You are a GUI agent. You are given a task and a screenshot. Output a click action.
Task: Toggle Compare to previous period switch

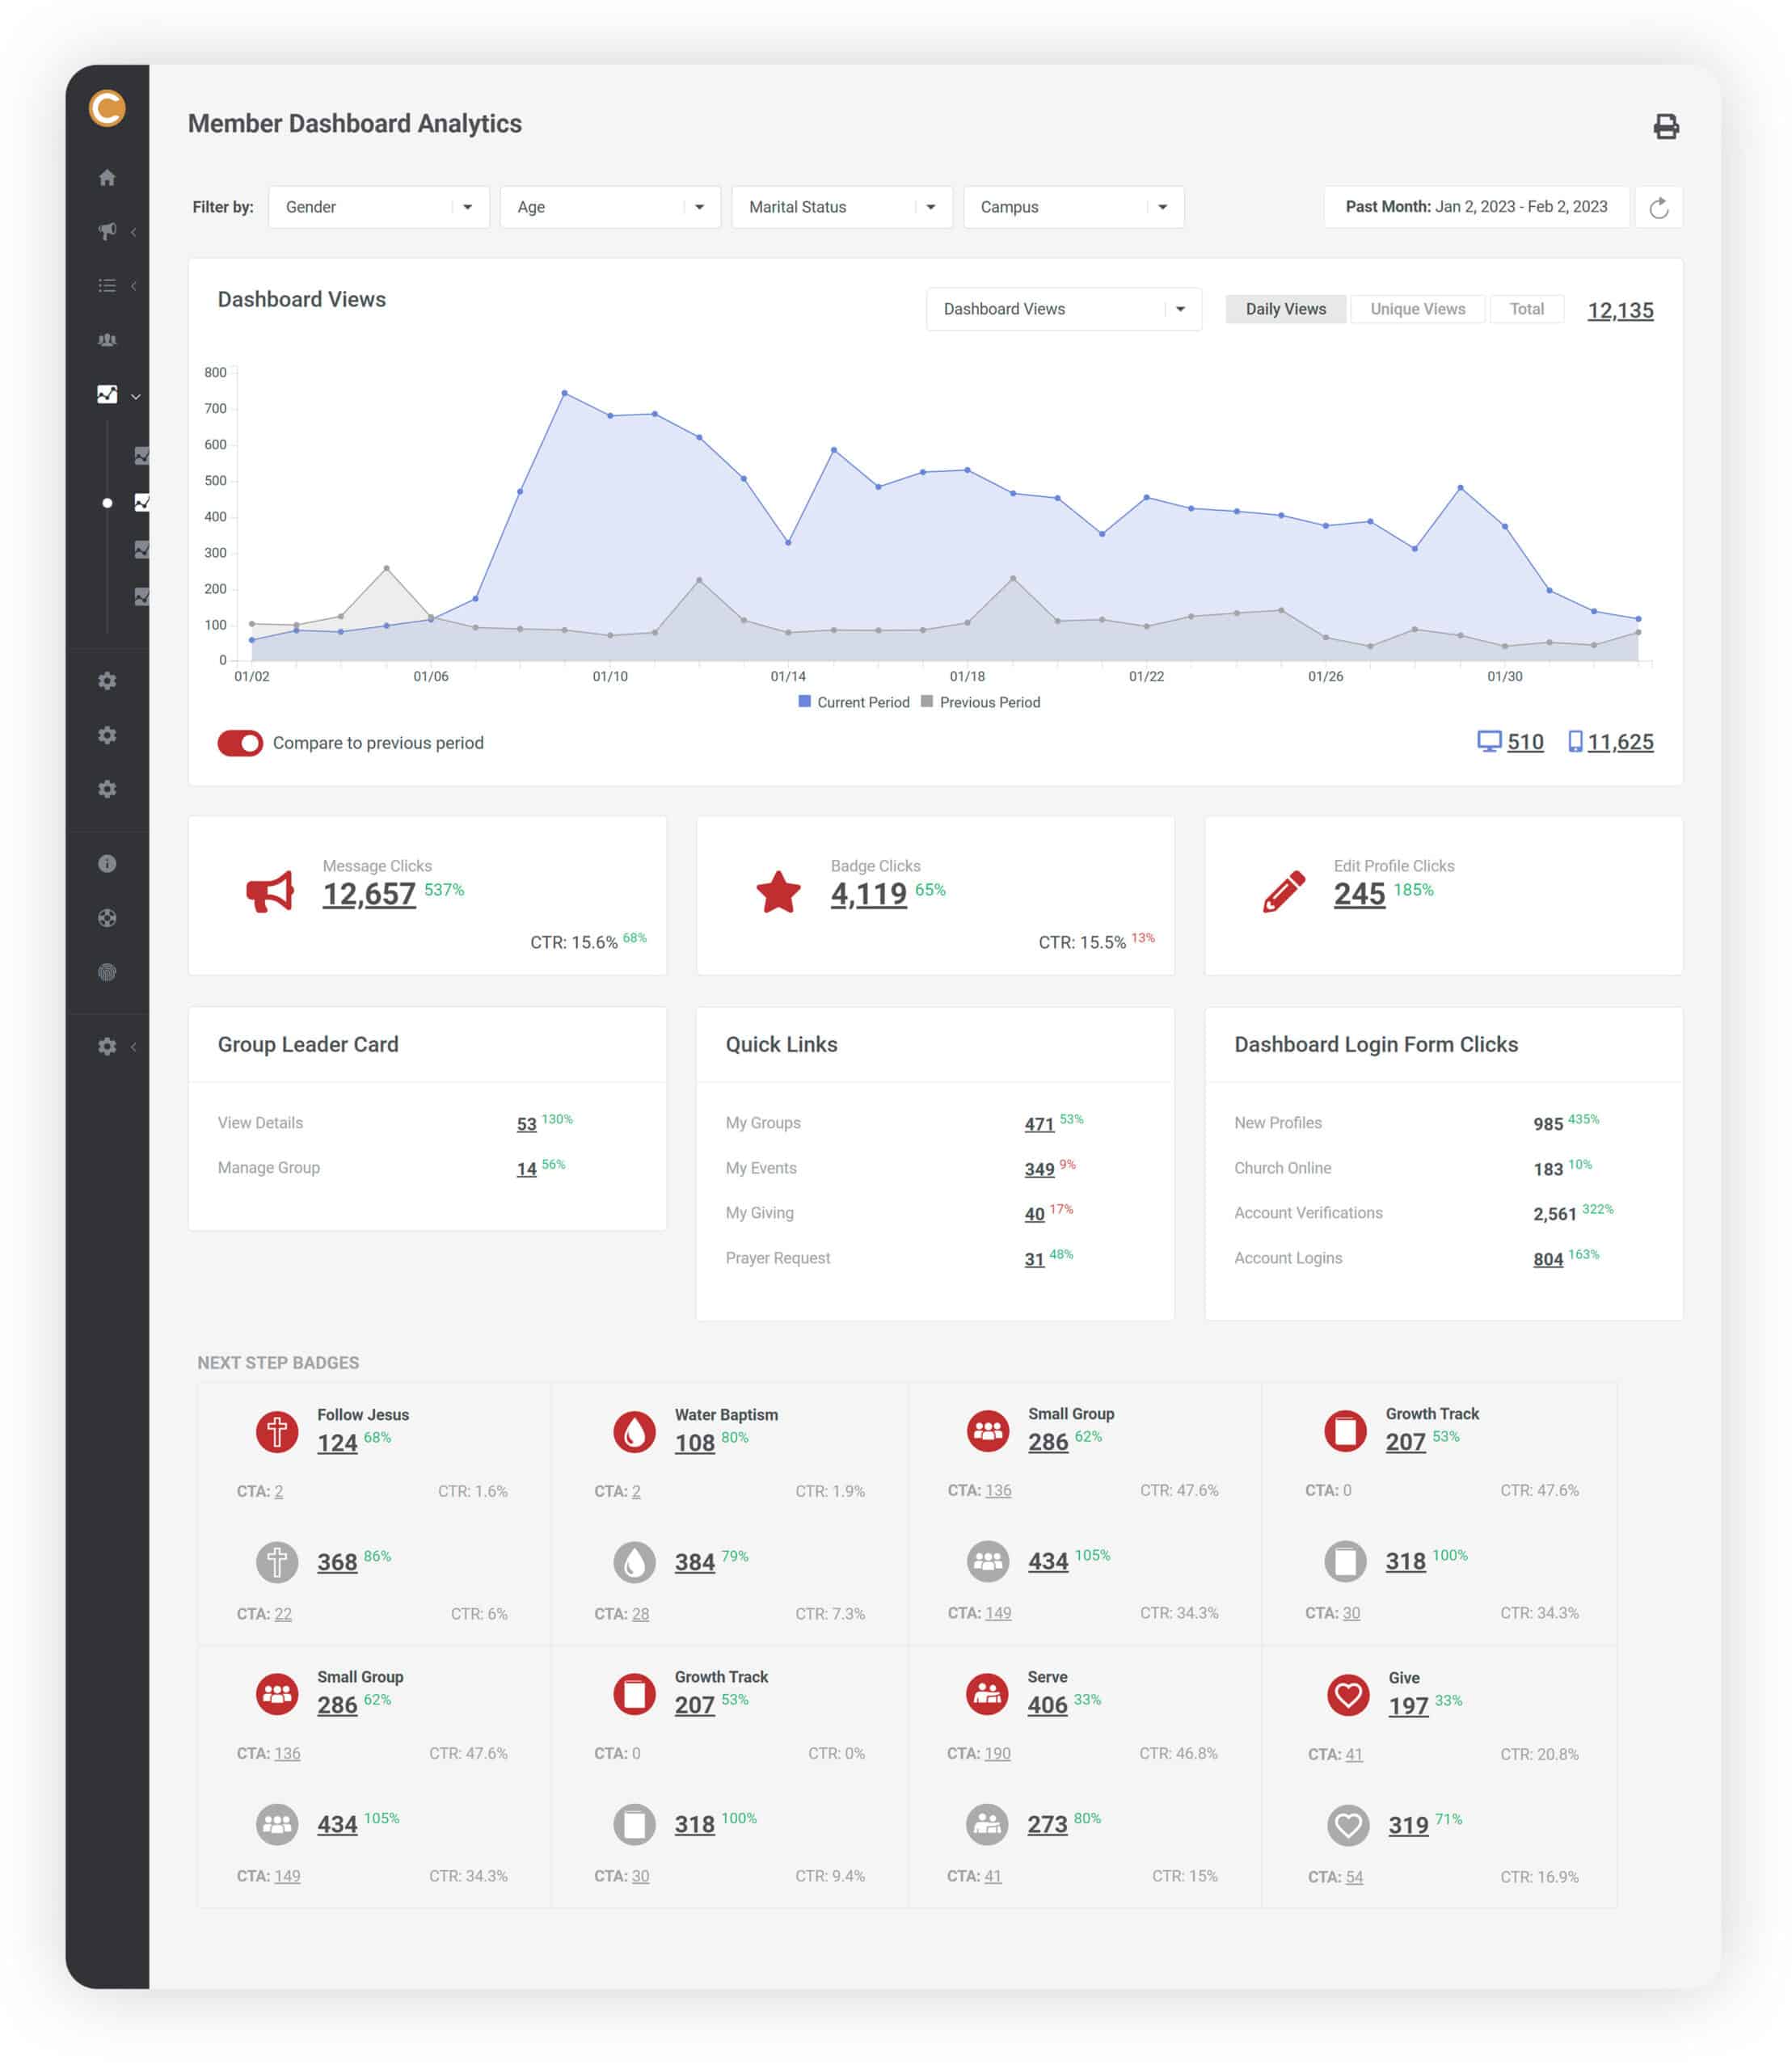click(x=240, y=743)
